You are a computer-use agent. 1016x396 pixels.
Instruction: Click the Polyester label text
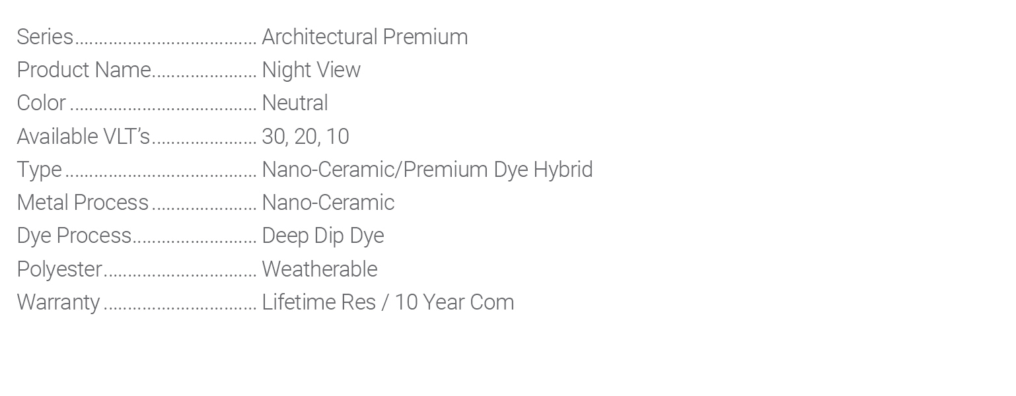[59, 269]
